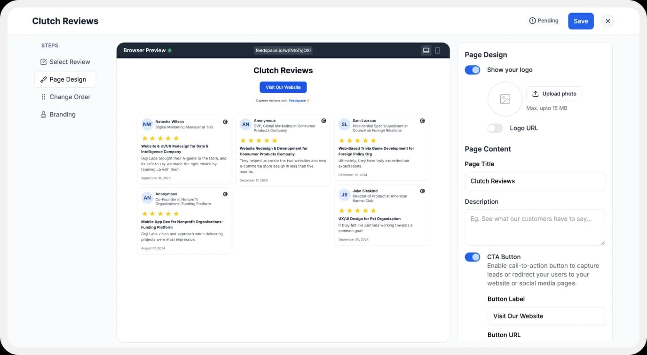
Task: Click the Page Design brush icon
Action: pyautogui.click(x=43, y=79)
